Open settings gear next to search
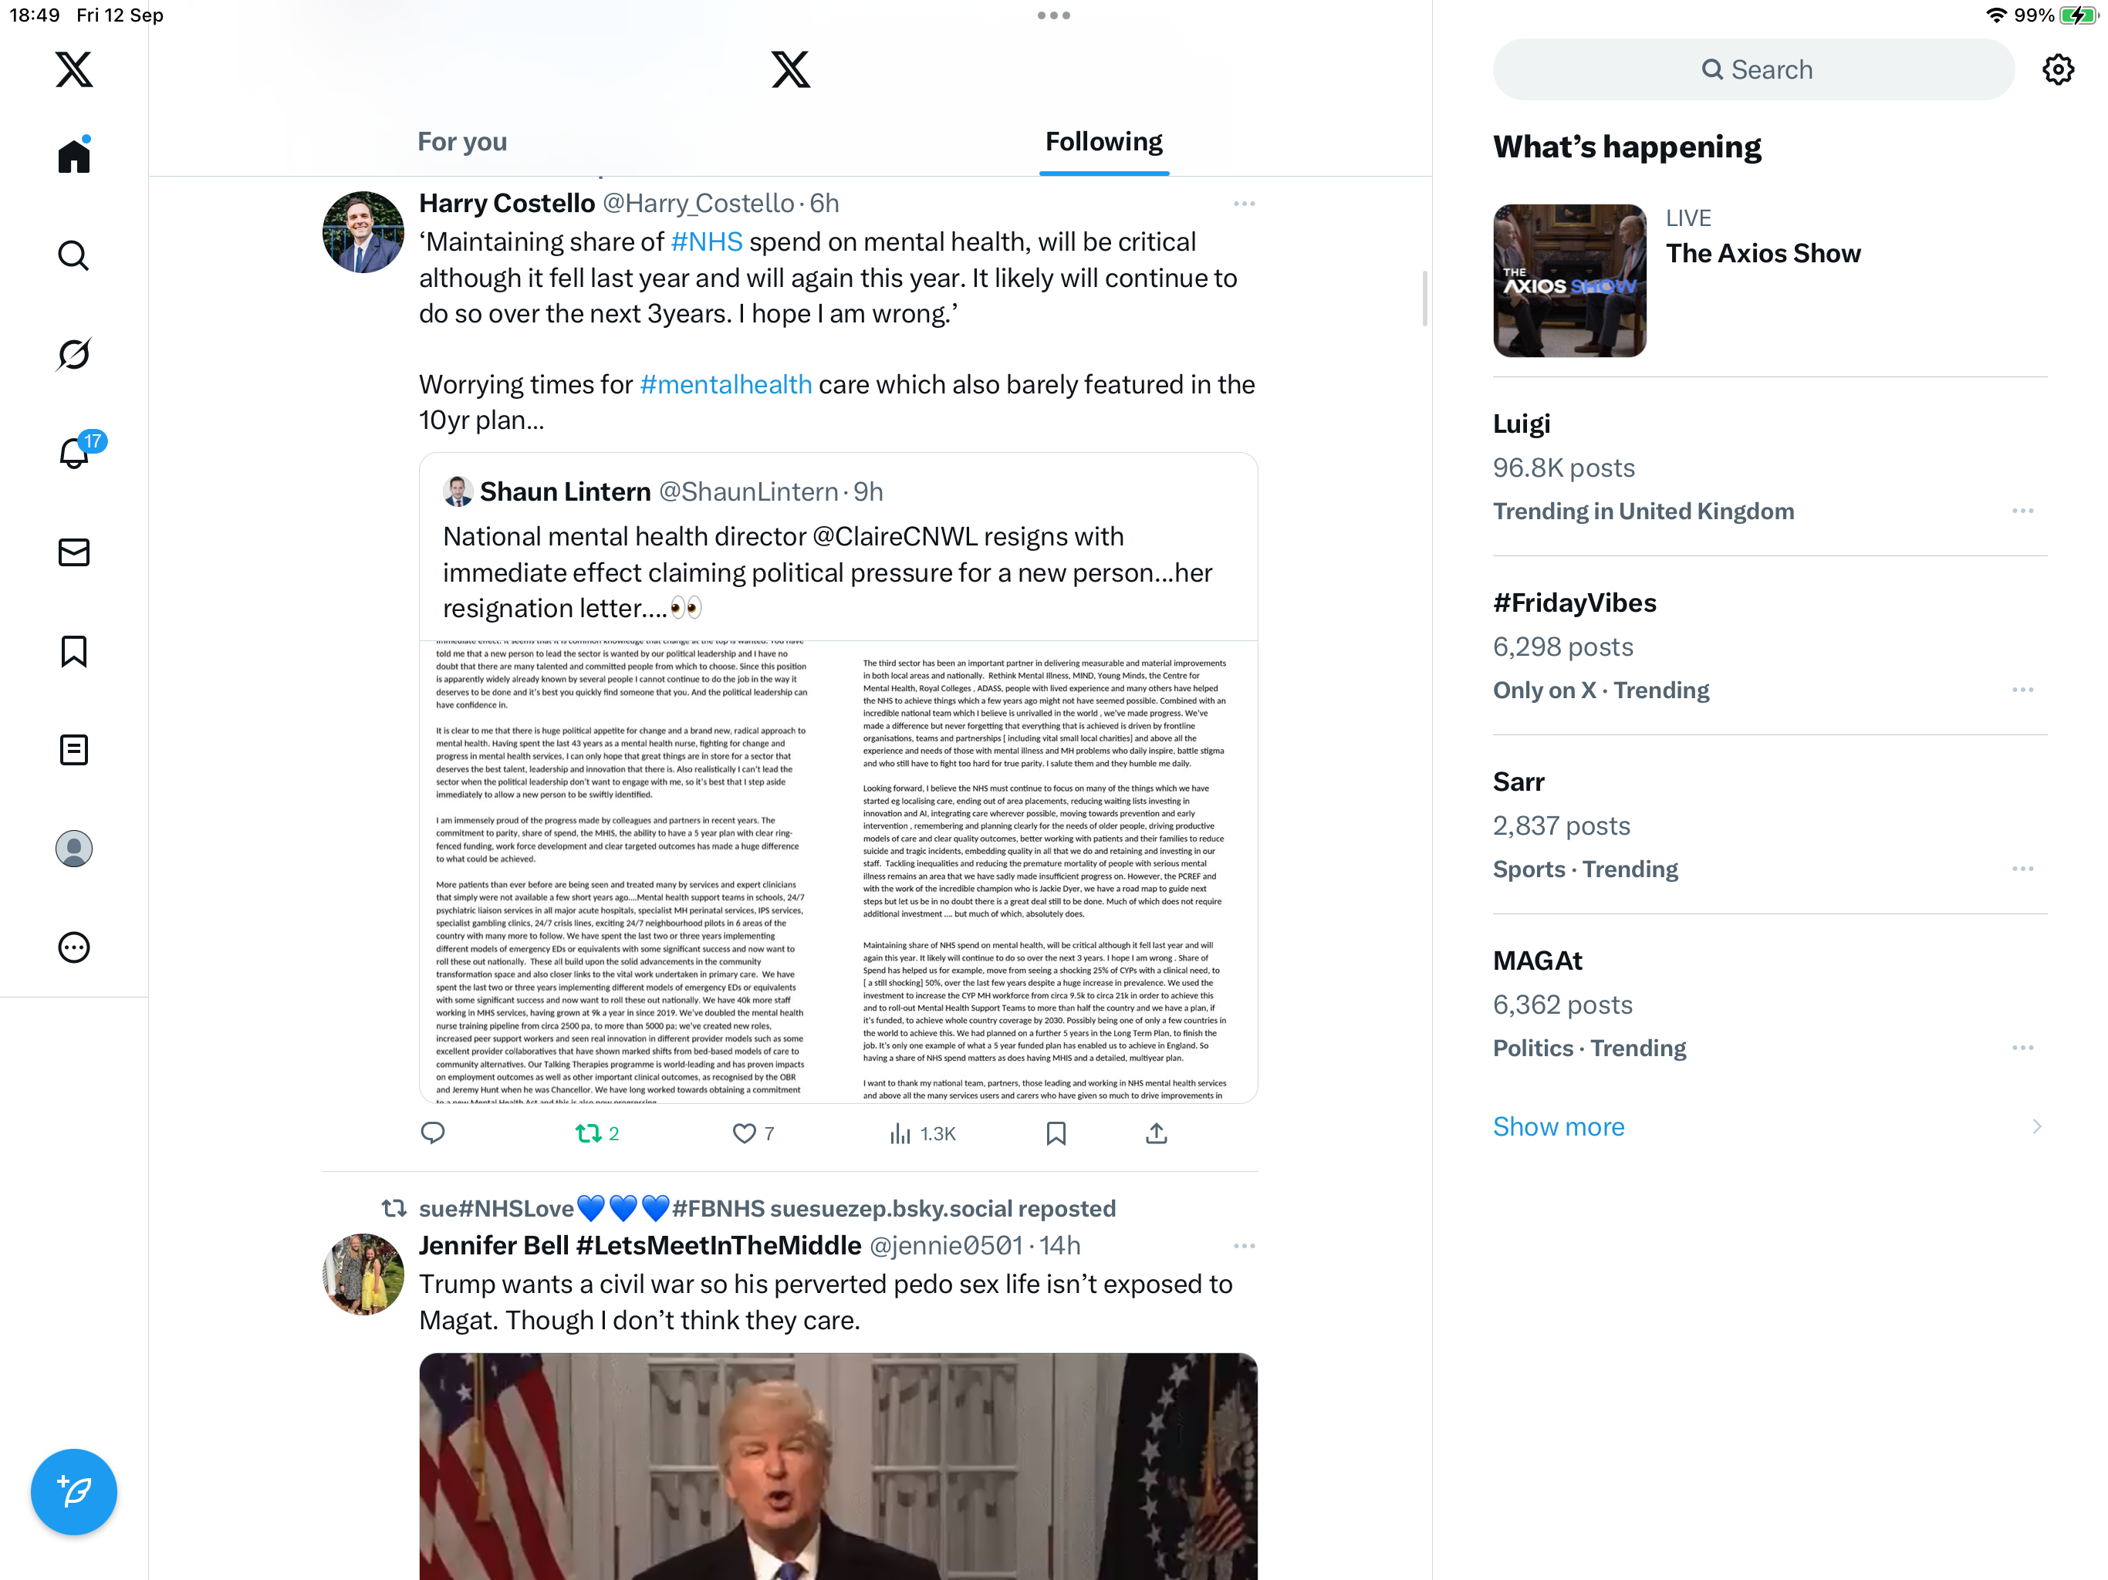 coord(2058,69)
